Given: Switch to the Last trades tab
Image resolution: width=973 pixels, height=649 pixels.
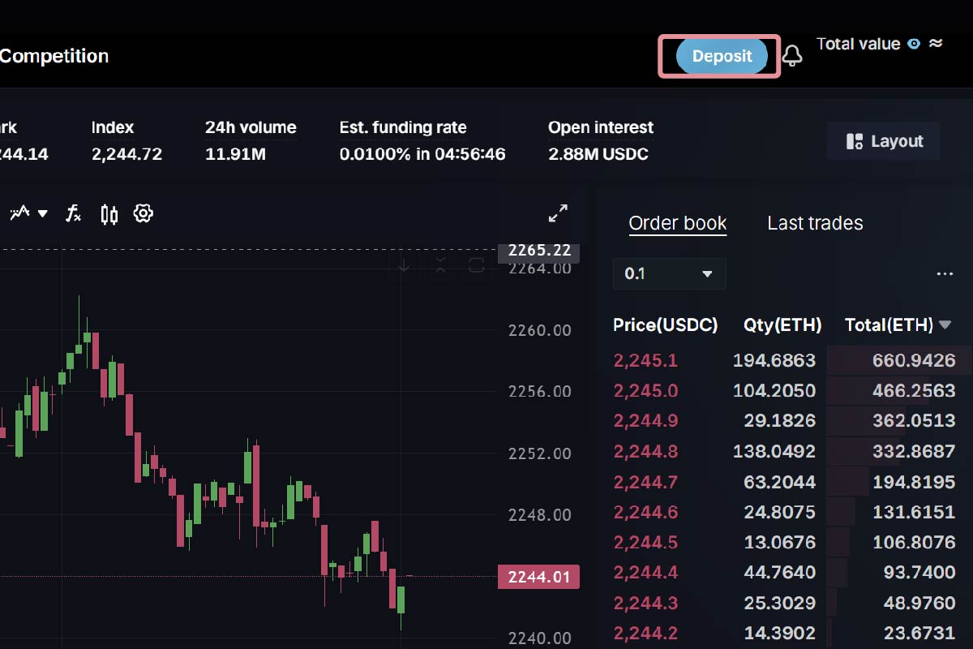Looking at the screenshot, I should point(815,223).
